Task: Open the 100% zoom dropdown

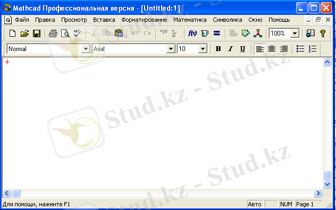Action: pyautogui.click(x=295, y=33)
